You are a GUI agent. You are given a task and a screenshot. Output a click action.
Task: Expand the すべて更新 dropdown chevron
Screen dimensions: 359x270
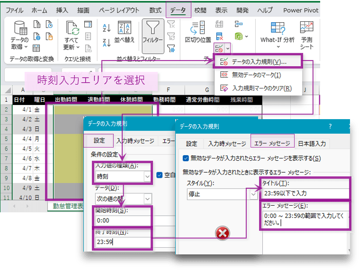pyautogui.click(x=78, y=47)
